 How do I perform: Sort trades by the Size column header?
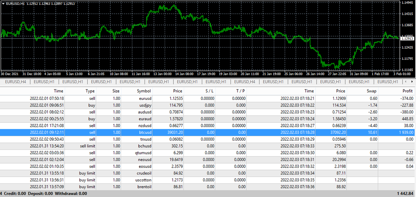116,91
